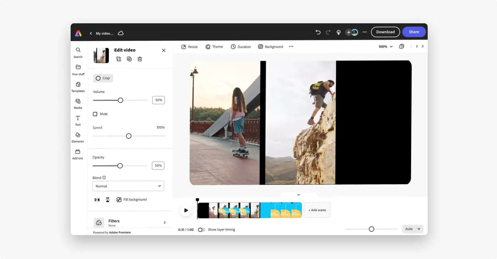
Task: Click Fill background button
Action: pos(132,200)
